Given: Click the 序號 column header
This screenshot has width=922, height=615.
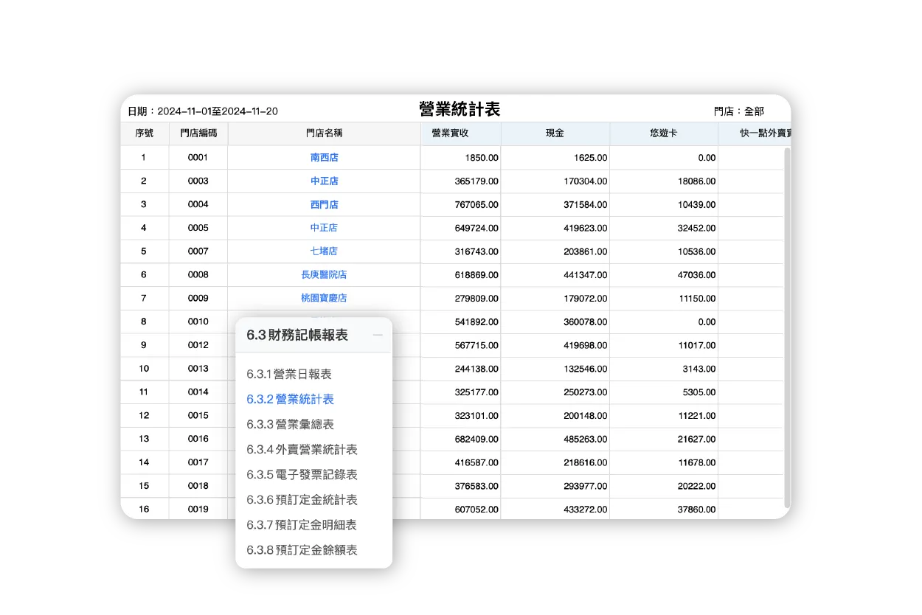Looking at the screenshot, I should [145, 133].
